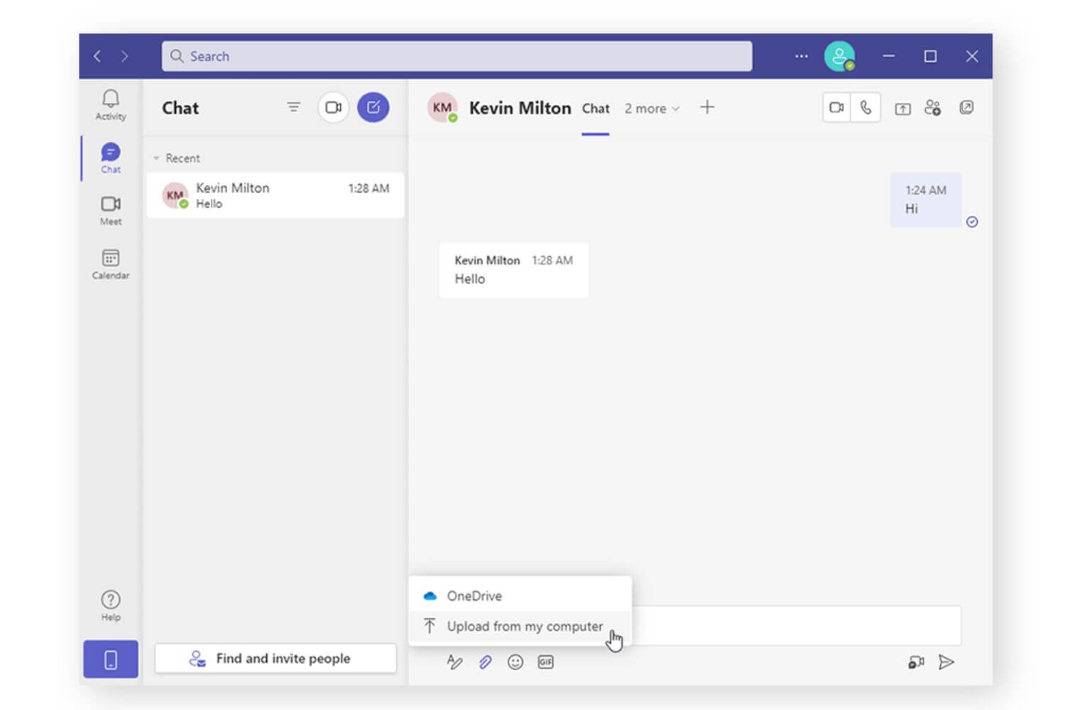Click Find and invite people
Viewport: 1065px width, 710px height.
click(x=275, y=658)
